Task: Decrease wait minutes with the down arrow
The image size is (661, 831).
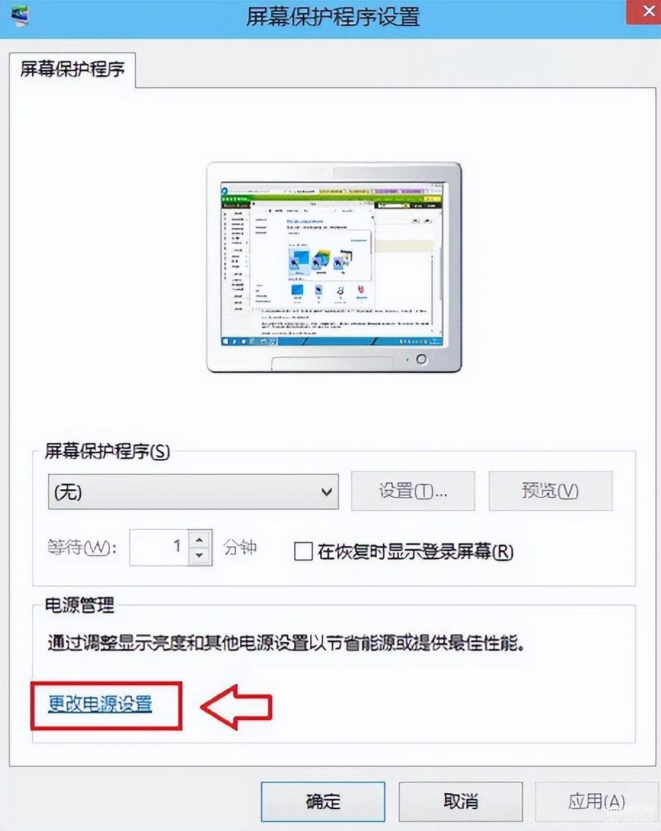Action: [x=199, y=556]
